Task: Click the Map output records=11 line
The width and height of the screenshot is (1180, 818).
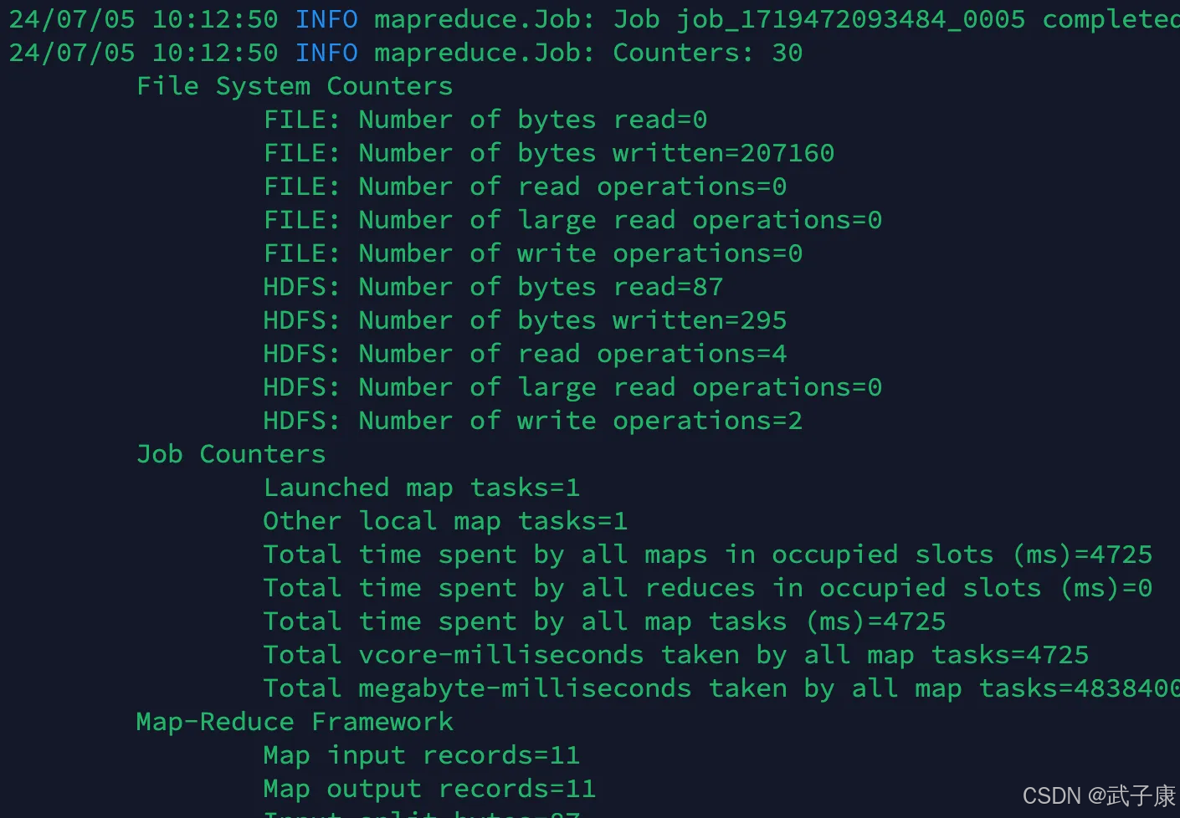Action: pos(429,789)
